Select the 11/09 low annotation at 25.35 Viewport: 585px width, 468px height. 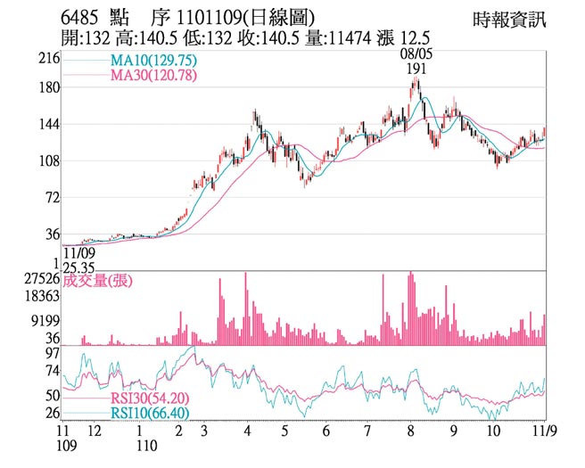pos(80,259)
